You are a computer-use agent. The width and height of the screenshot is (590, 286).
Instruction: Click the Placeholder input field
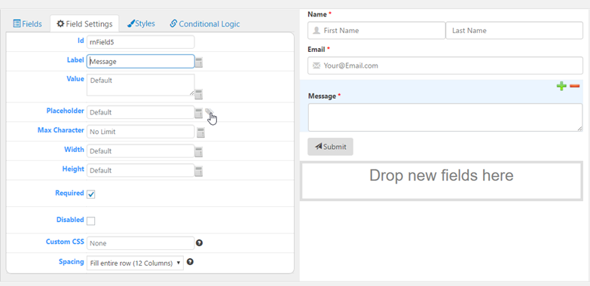click(140, 112)
